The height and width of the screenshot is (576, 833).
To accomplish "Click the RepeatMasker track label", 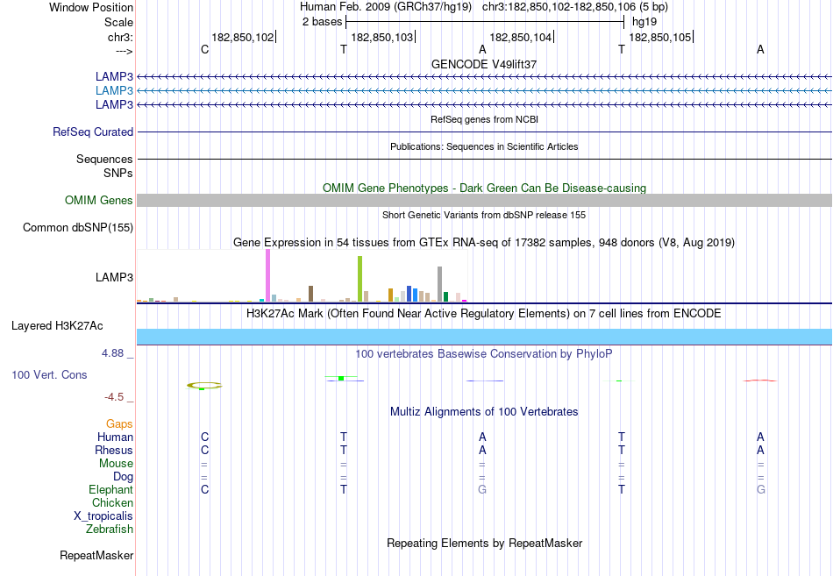I will pos(96,556).
